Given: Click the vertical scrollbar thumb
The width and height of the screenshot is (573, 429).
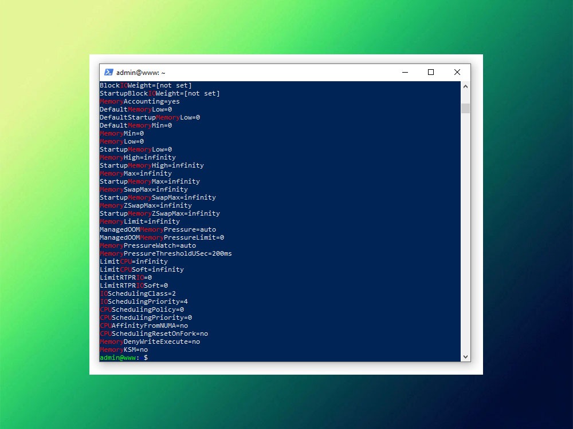Looking at the screenshot, I should click(x=465, y=108).
